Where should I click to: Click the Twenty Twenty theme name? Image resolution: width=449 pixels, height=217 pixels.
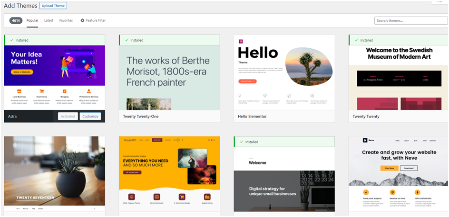click(366, 117)
